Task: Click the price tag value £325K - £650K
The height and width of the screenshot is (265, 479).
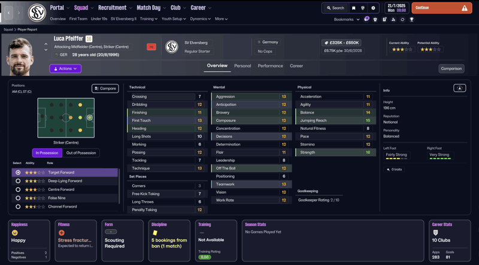Action: [x=341, y=42]
